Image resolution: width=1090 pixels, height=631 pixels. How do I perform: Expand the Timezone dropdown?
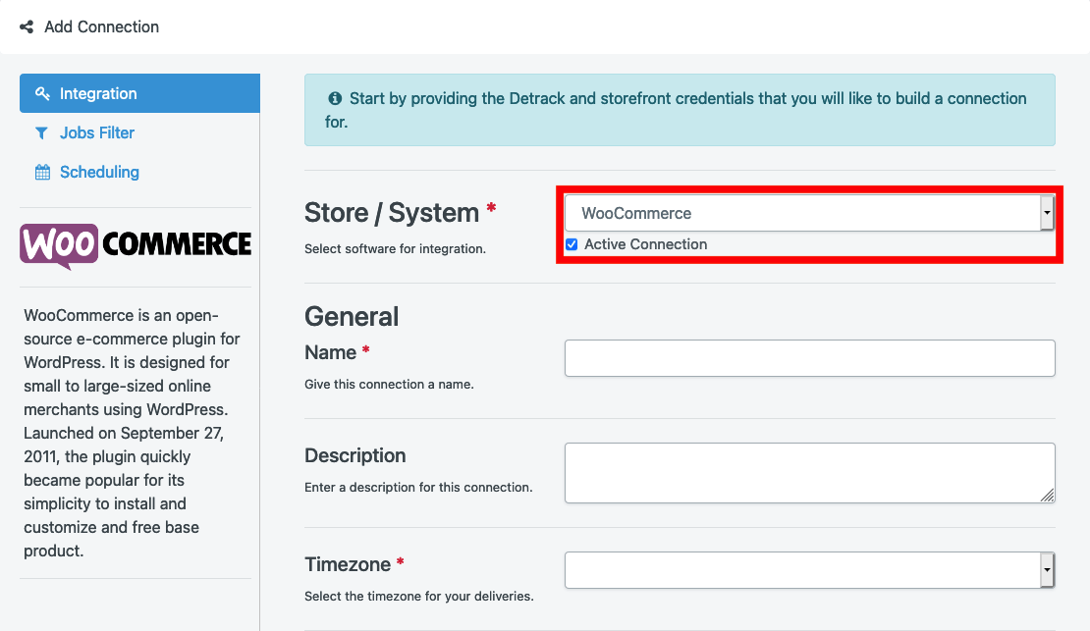(x=810, y=570)
